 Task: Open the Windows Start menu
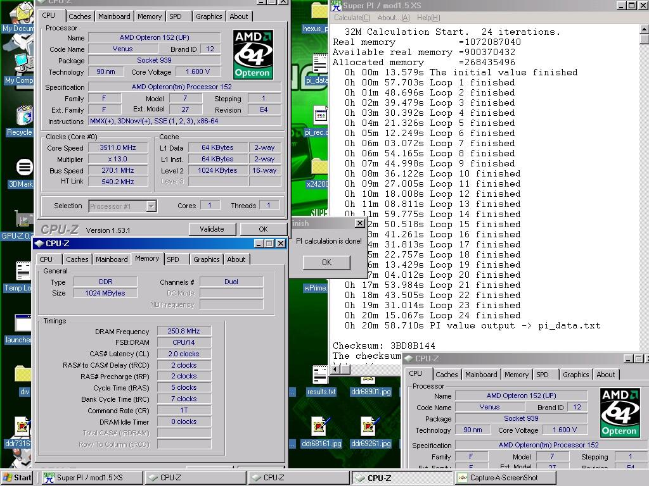17,478
